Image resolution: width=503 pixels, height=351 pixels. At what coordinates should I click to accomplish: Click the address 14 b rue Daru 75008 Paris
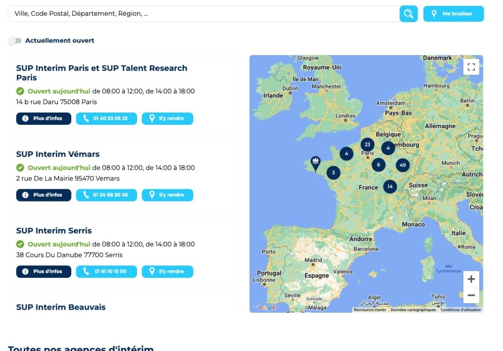[56, 102]
